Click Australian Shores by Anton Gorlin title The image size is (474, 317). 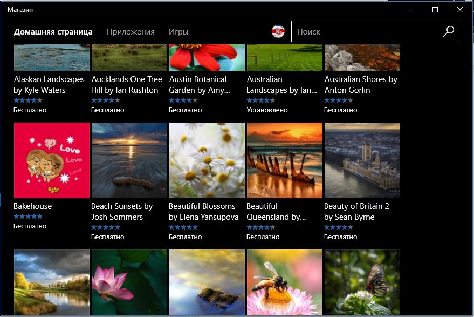tap(361, 85)
